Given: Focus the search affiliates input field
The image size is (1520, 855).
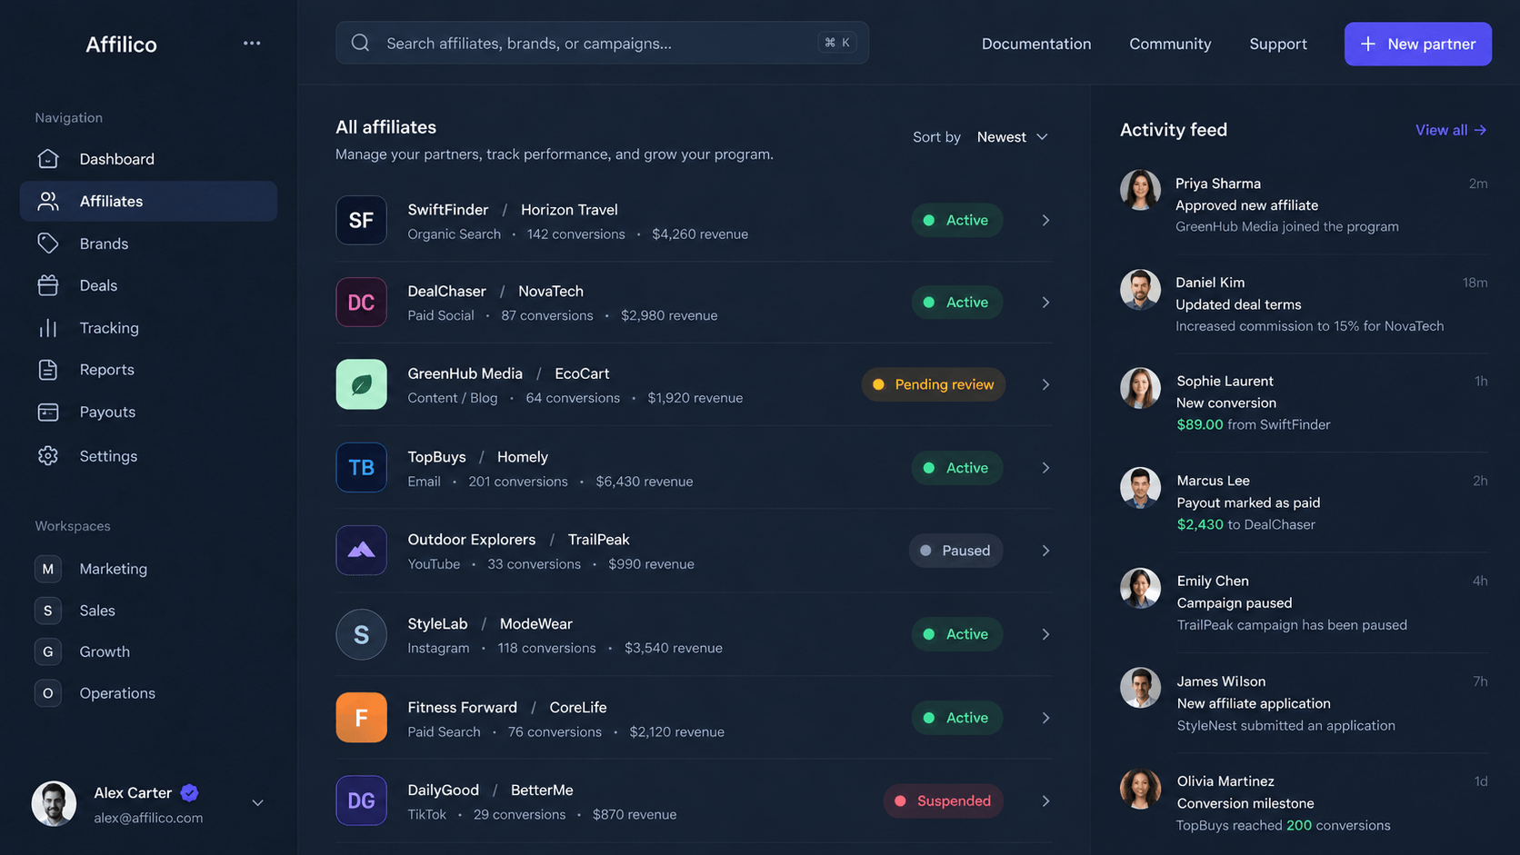Looking at the screenshot, I should point(602,43).
